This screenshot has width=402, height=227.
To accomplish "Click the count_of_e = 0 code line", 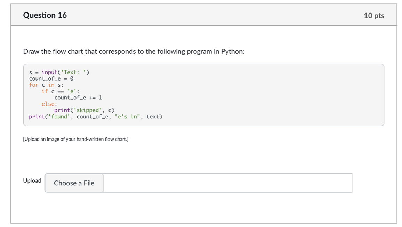I will [x=51, y=78].
